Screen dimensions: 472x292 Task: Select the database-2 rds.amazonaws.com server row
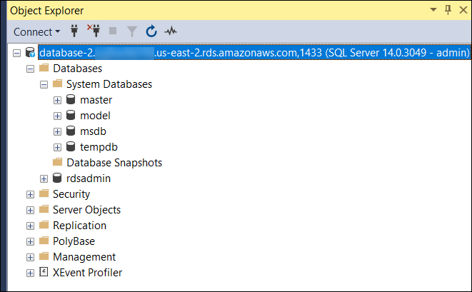(254, 53)
